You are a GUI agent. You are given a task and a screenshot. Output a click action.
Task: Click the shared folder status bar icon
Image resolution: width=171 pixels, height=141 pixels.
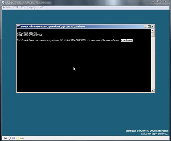point(18,138)
